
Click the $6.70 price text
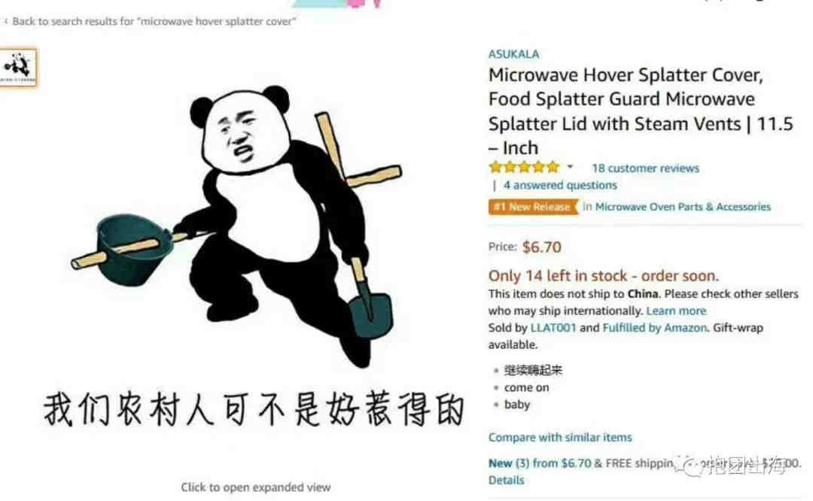[542, 247]
